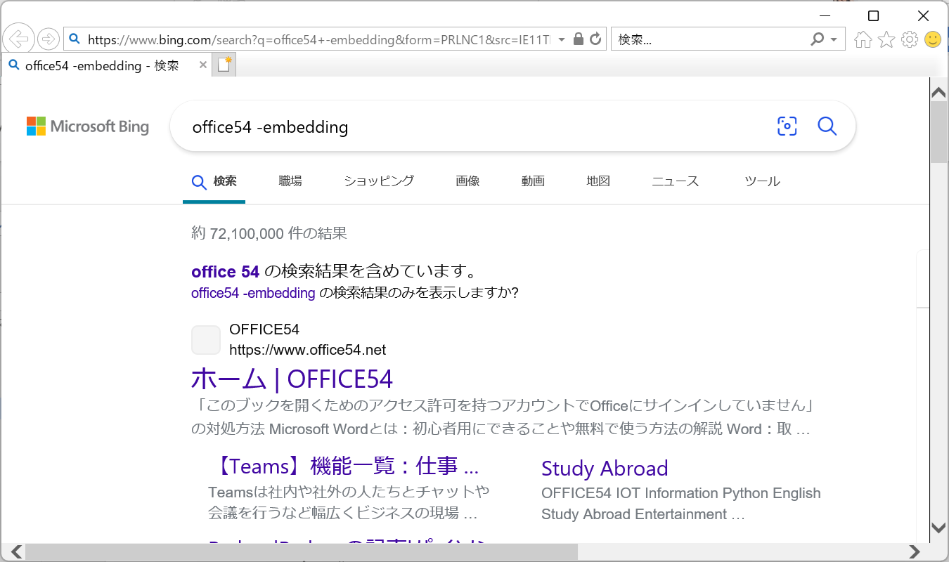Open the 【Teams】機能一覧 sublink
Image resolution: width=949 pixels, height=562 pixels.
point(344,466)
